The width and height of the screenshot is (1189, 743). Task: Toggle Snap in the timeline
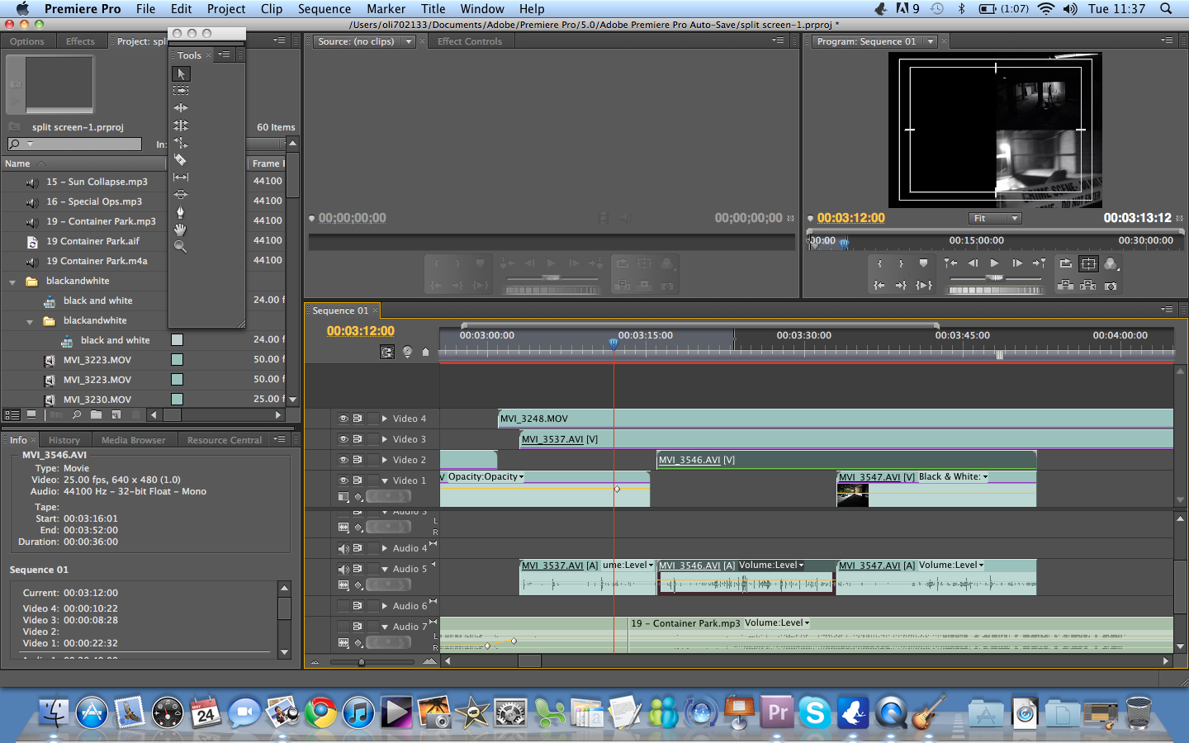[x=386, y=352]
